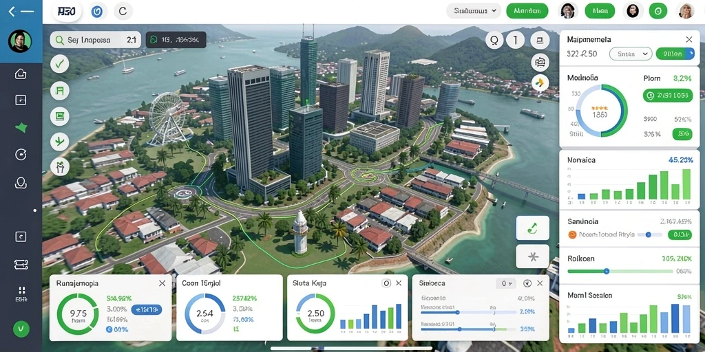Click the green Men button in header

point(600,11)
